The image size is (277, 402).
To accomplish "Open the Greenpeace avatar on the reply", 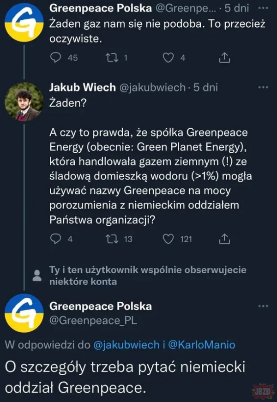I will point(24,313).
